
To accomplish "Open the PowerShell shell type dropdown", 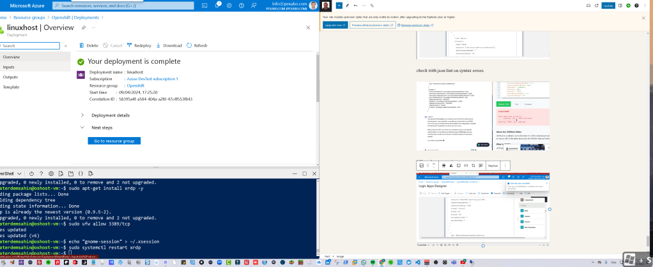I will pyautogui.click(x=12, y=173).
